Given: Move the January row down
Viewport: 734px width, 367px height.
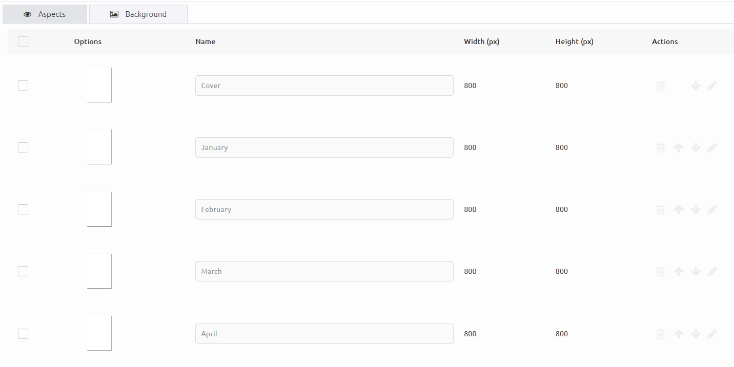Looking at the screenshot, I should pos(696,147).
